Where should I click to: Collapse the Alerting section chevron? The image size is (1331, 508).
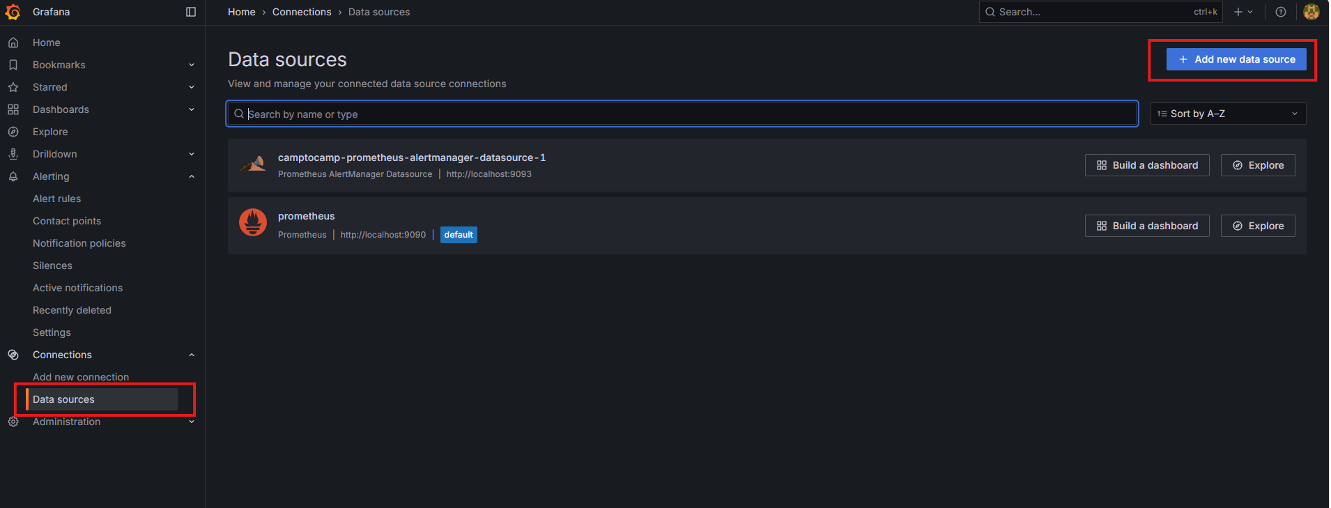click(x=192, y=176)
